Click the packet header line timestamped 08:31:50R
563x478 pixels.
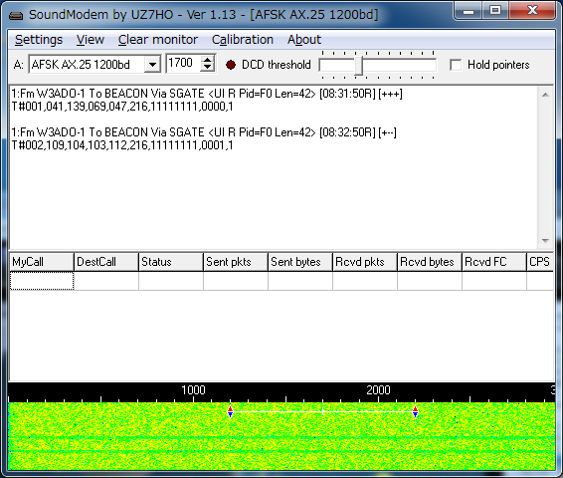point(207,94)
